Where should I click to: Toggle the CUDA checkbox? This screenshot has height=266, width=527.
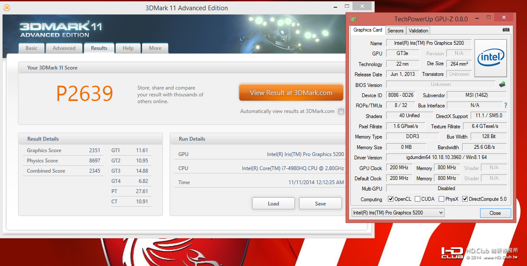click(417, 199)
